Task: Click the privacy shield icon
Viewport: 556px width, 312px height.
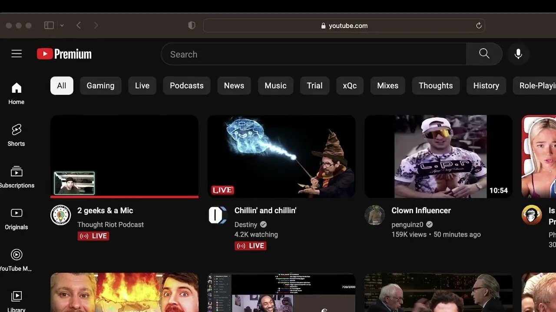Action: pos(192,26)
